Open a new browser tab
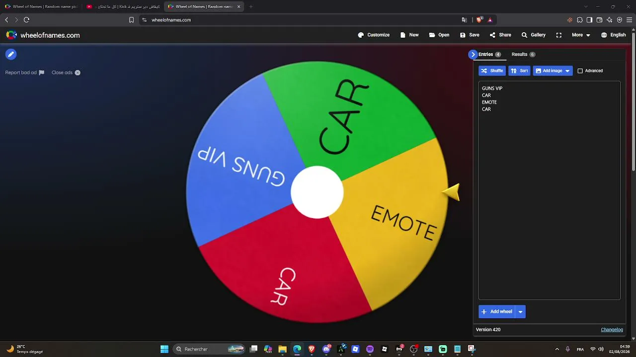 coord(251,6)
